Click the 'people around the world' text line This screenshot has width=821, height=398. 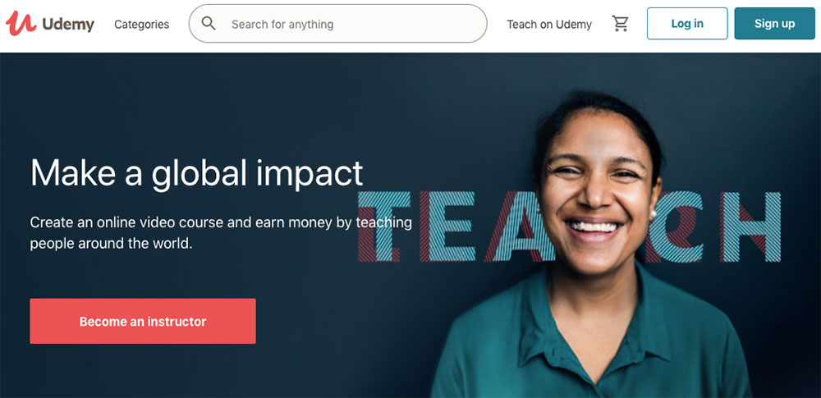(x=111, y=244)
